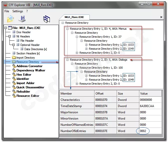The width and height of the screenshot is (168, 142).
Task: Open the Settings menu
Action: coord(18,11)
